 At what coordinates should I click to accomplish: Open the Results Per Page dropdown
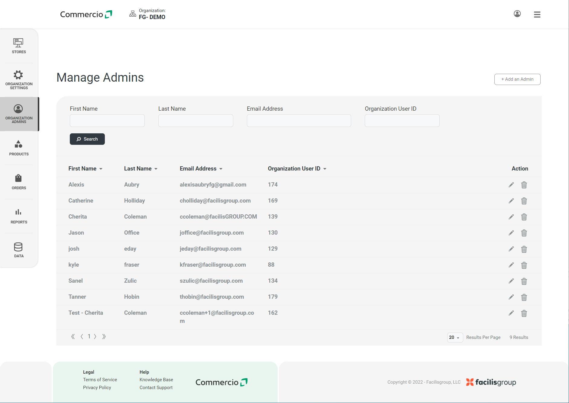(x=455, y=337)
